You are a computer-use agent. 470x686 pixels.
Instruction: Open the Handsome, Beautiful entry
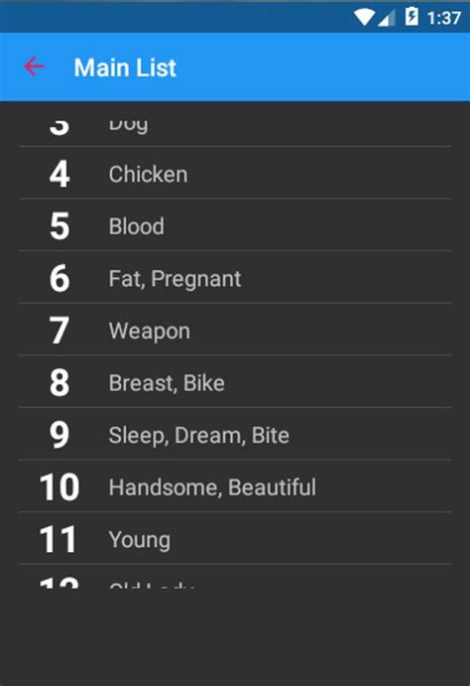235,485
